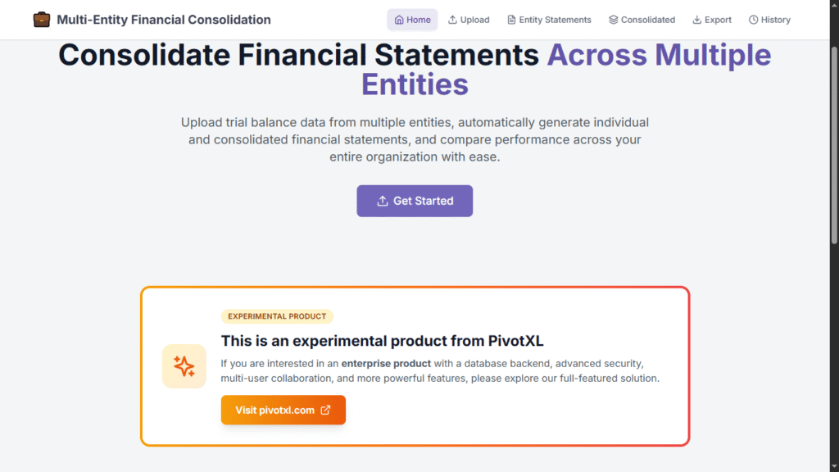The width and height of the screenshot is (839, 472).
Task: Click the vertical page scrollbar
Action: [833, 164]
